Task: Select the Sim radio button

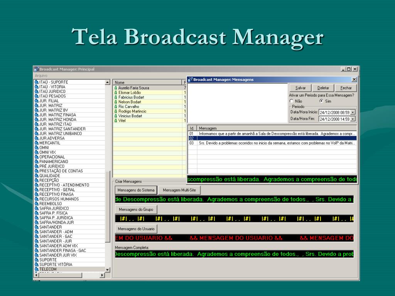Action: pos(321,101)
